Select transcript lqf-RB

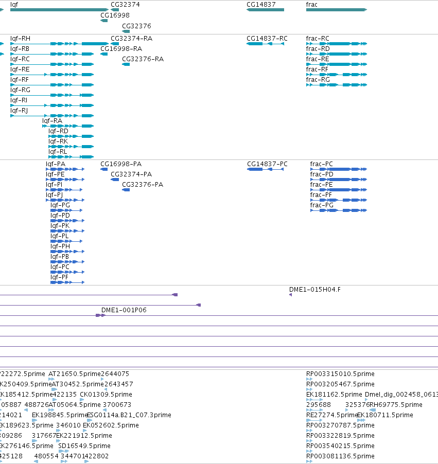52,54
